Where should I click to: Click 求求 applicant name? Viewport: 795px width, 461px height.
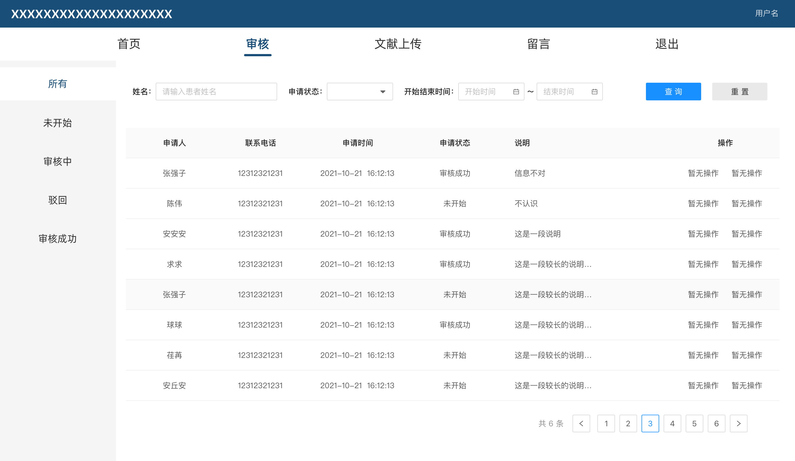[174, 264]
